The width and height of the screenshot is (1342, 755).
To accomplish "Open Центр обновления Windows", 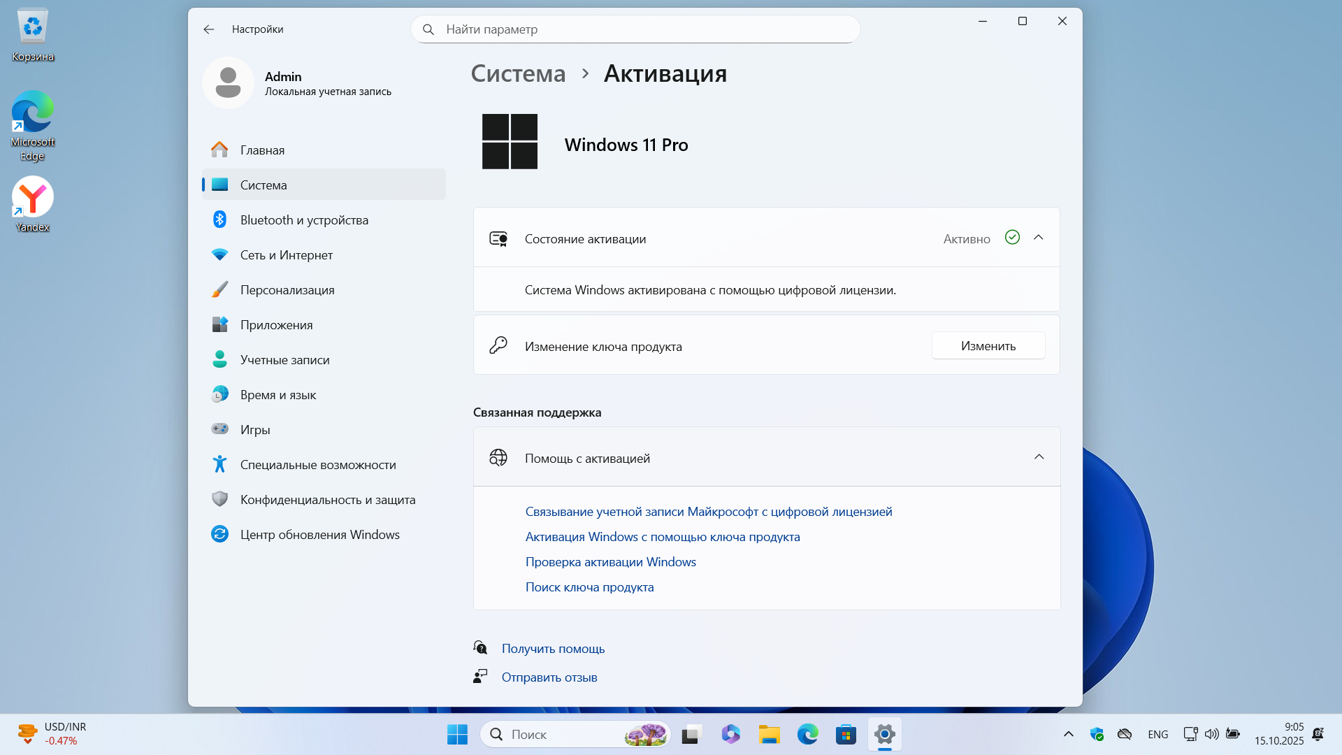I will point(319,535).
